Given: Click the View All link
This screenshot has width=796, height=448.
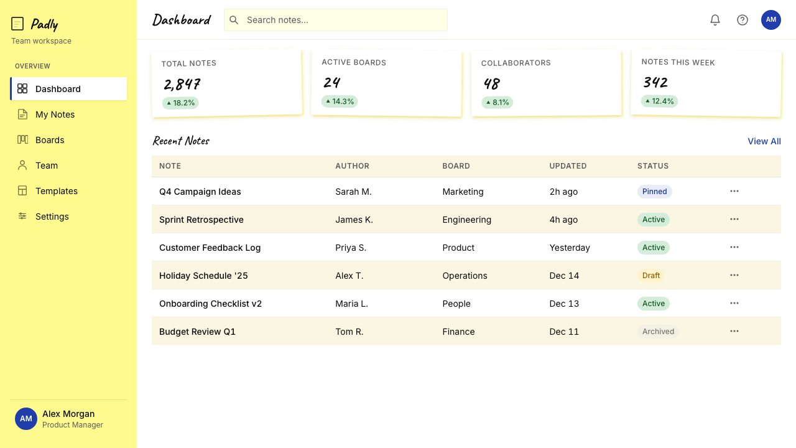Looking at the screenshot, I should pyautogui.click(x=764, y=141).
